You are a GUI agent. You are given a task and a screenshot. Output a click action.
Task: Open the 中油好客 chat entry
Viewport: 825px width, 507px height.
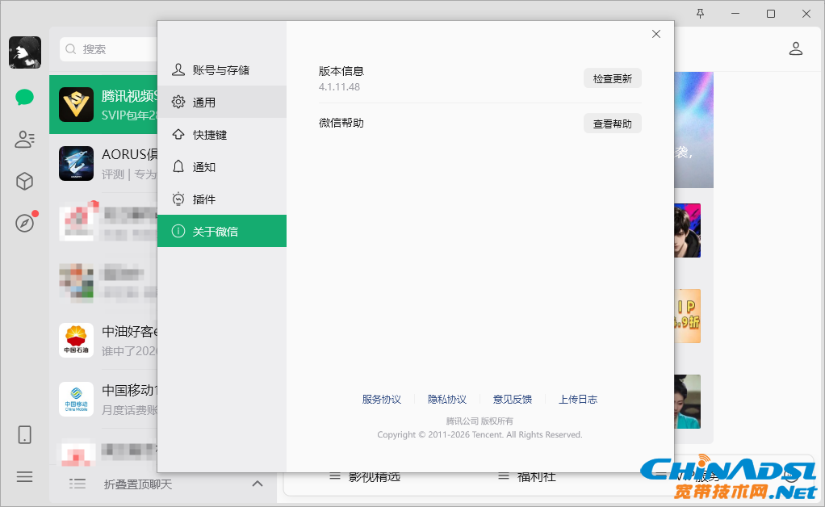click(103, 340)
